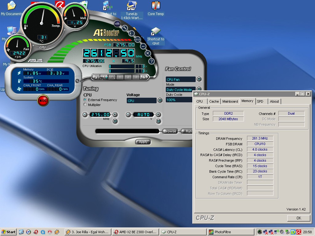Click the AUTO voltage display in Tuning
315x236 pixels.
(x=143, y=115)
